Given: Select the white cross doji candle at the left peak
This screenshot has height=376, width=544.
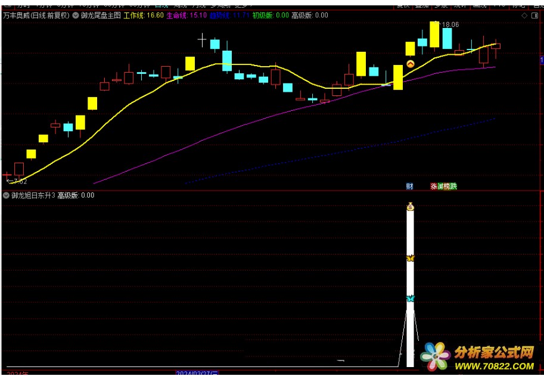Looking at the screenshot, I should pyautogui.click(x=202, y=40).
